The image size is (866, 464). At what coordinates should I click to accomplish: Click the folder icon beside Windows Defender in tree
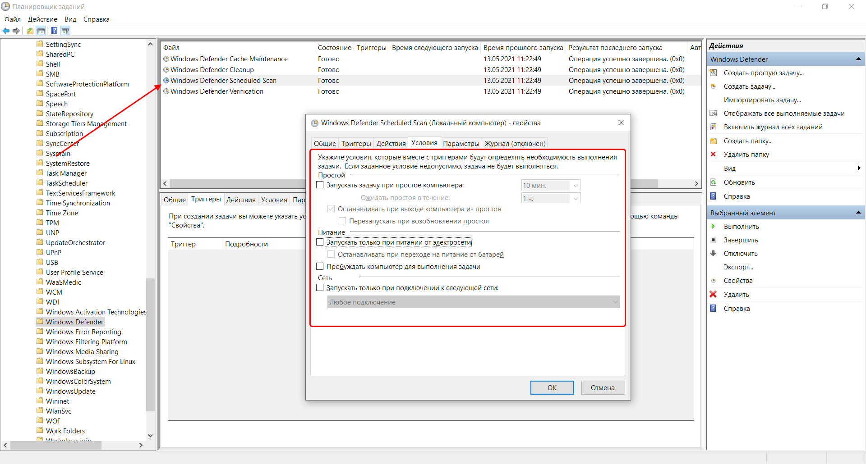40,321
